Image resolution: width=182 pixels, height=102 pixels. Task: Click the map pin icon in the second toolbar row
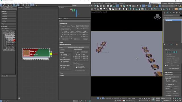tap(95, 9)
